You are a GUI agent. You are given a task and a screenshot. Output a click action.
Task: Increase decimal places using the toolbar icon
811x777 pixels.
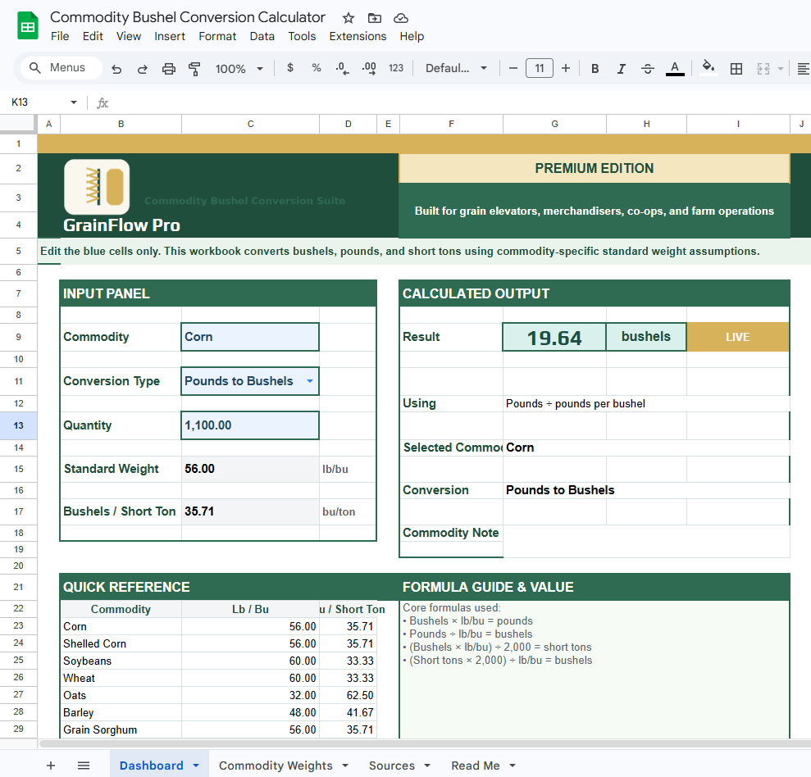(x=369, y=69)
